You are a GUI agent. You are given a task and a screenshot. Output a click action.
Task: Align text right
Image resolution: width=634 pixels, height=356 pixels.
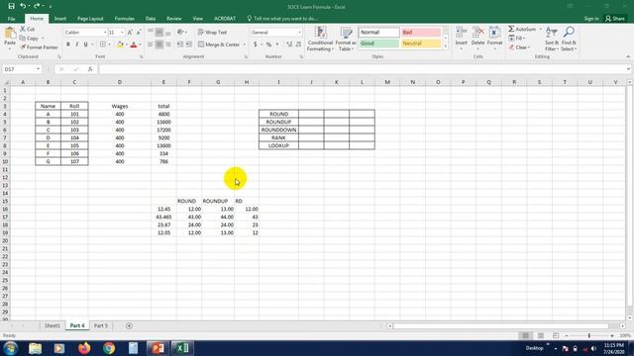pyautogui.click(x=168, y=44)
